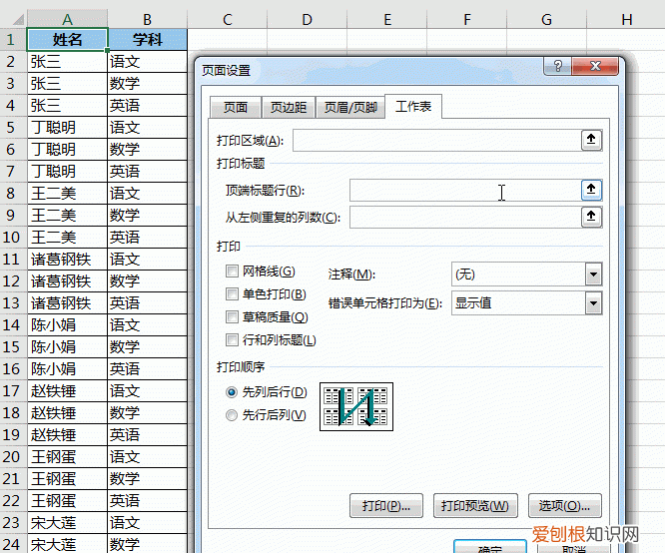Click the collapse icon for 顶端标题行 field
665x553 pixels.
(x=591, y=190)
